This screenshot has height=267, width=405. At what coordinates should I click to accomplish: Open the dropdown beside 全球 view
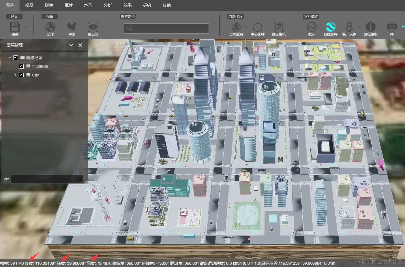[x=60, y=27]
